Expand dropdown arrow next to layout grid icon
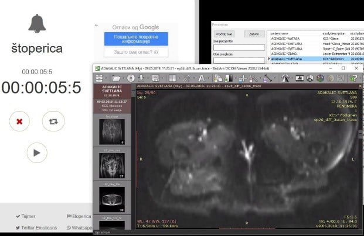Viewport: 364px width, 236px height. pos(179,78)
